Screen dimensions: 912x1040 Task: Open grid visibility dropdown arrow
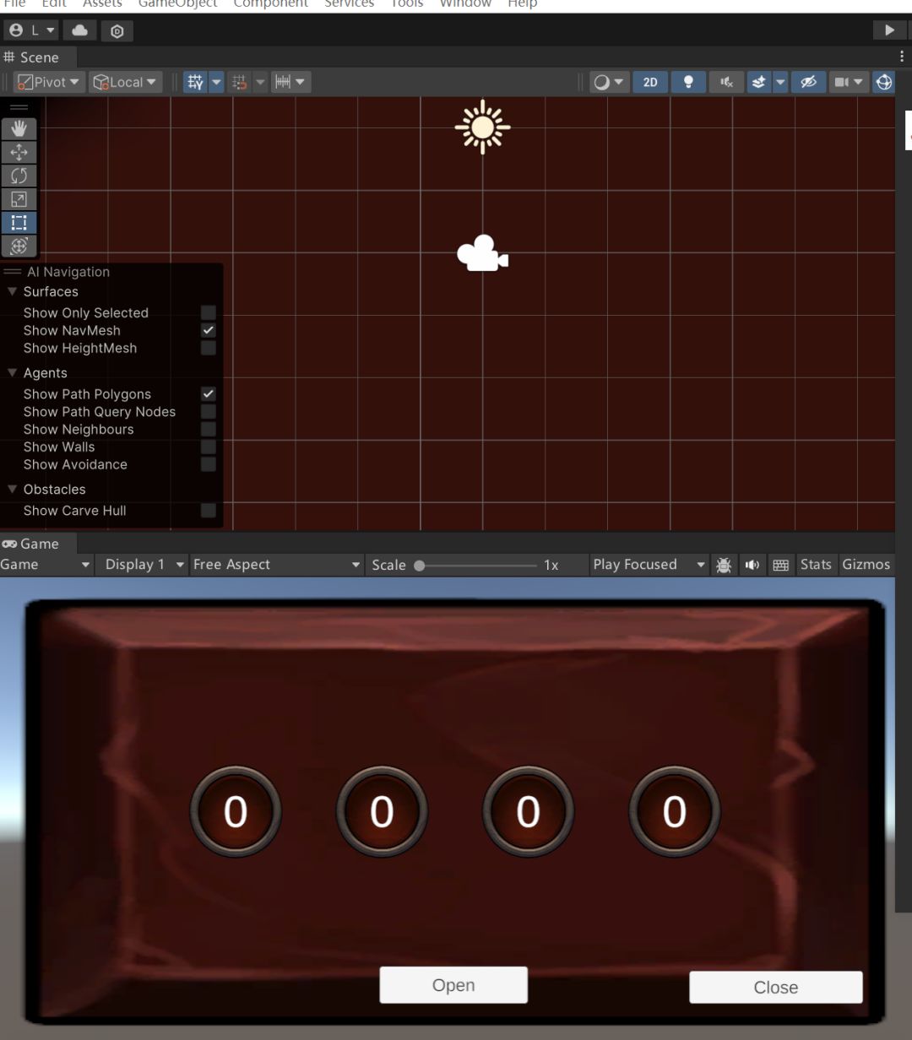click(216, 82)
